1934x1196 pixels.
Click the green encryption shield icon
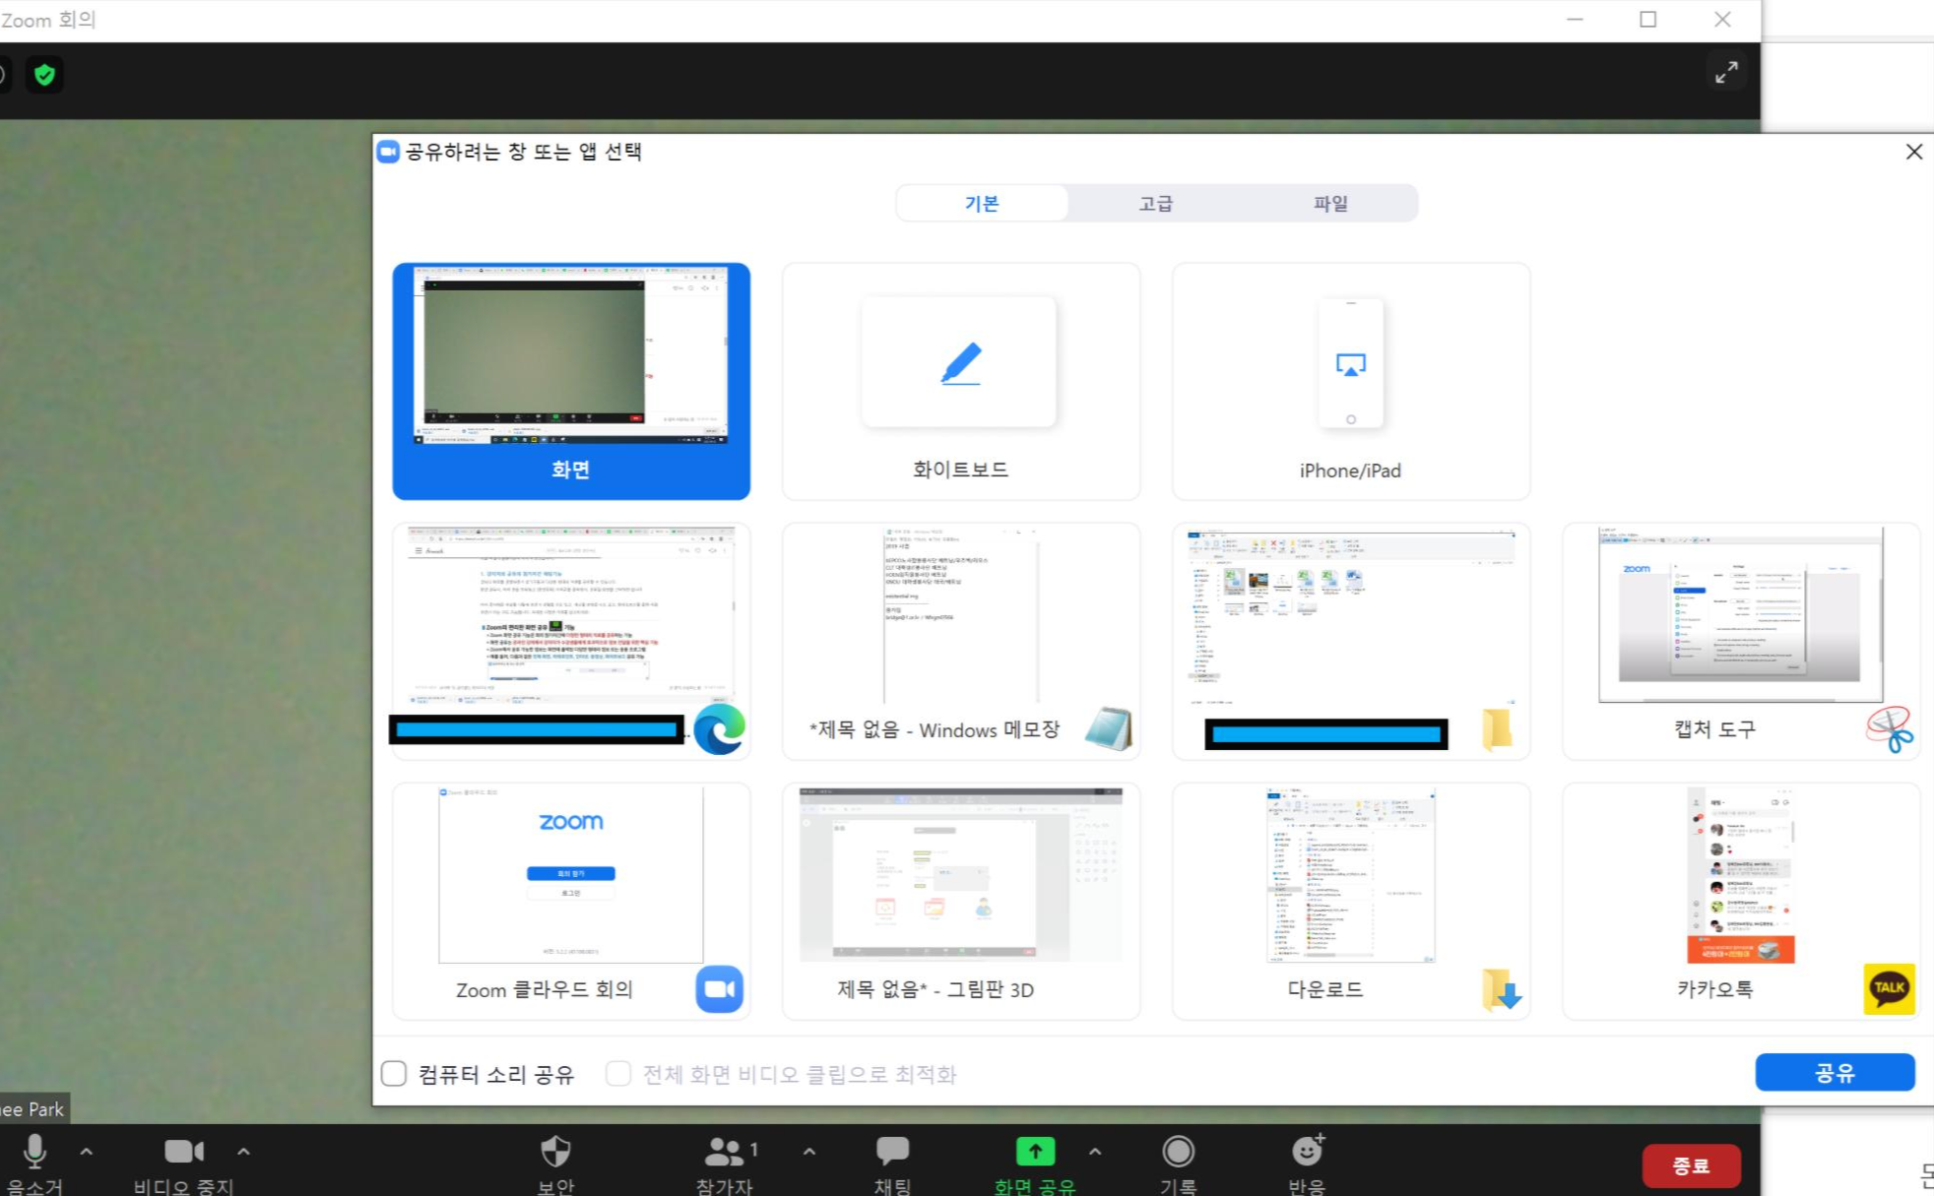[x=44, y=75]
